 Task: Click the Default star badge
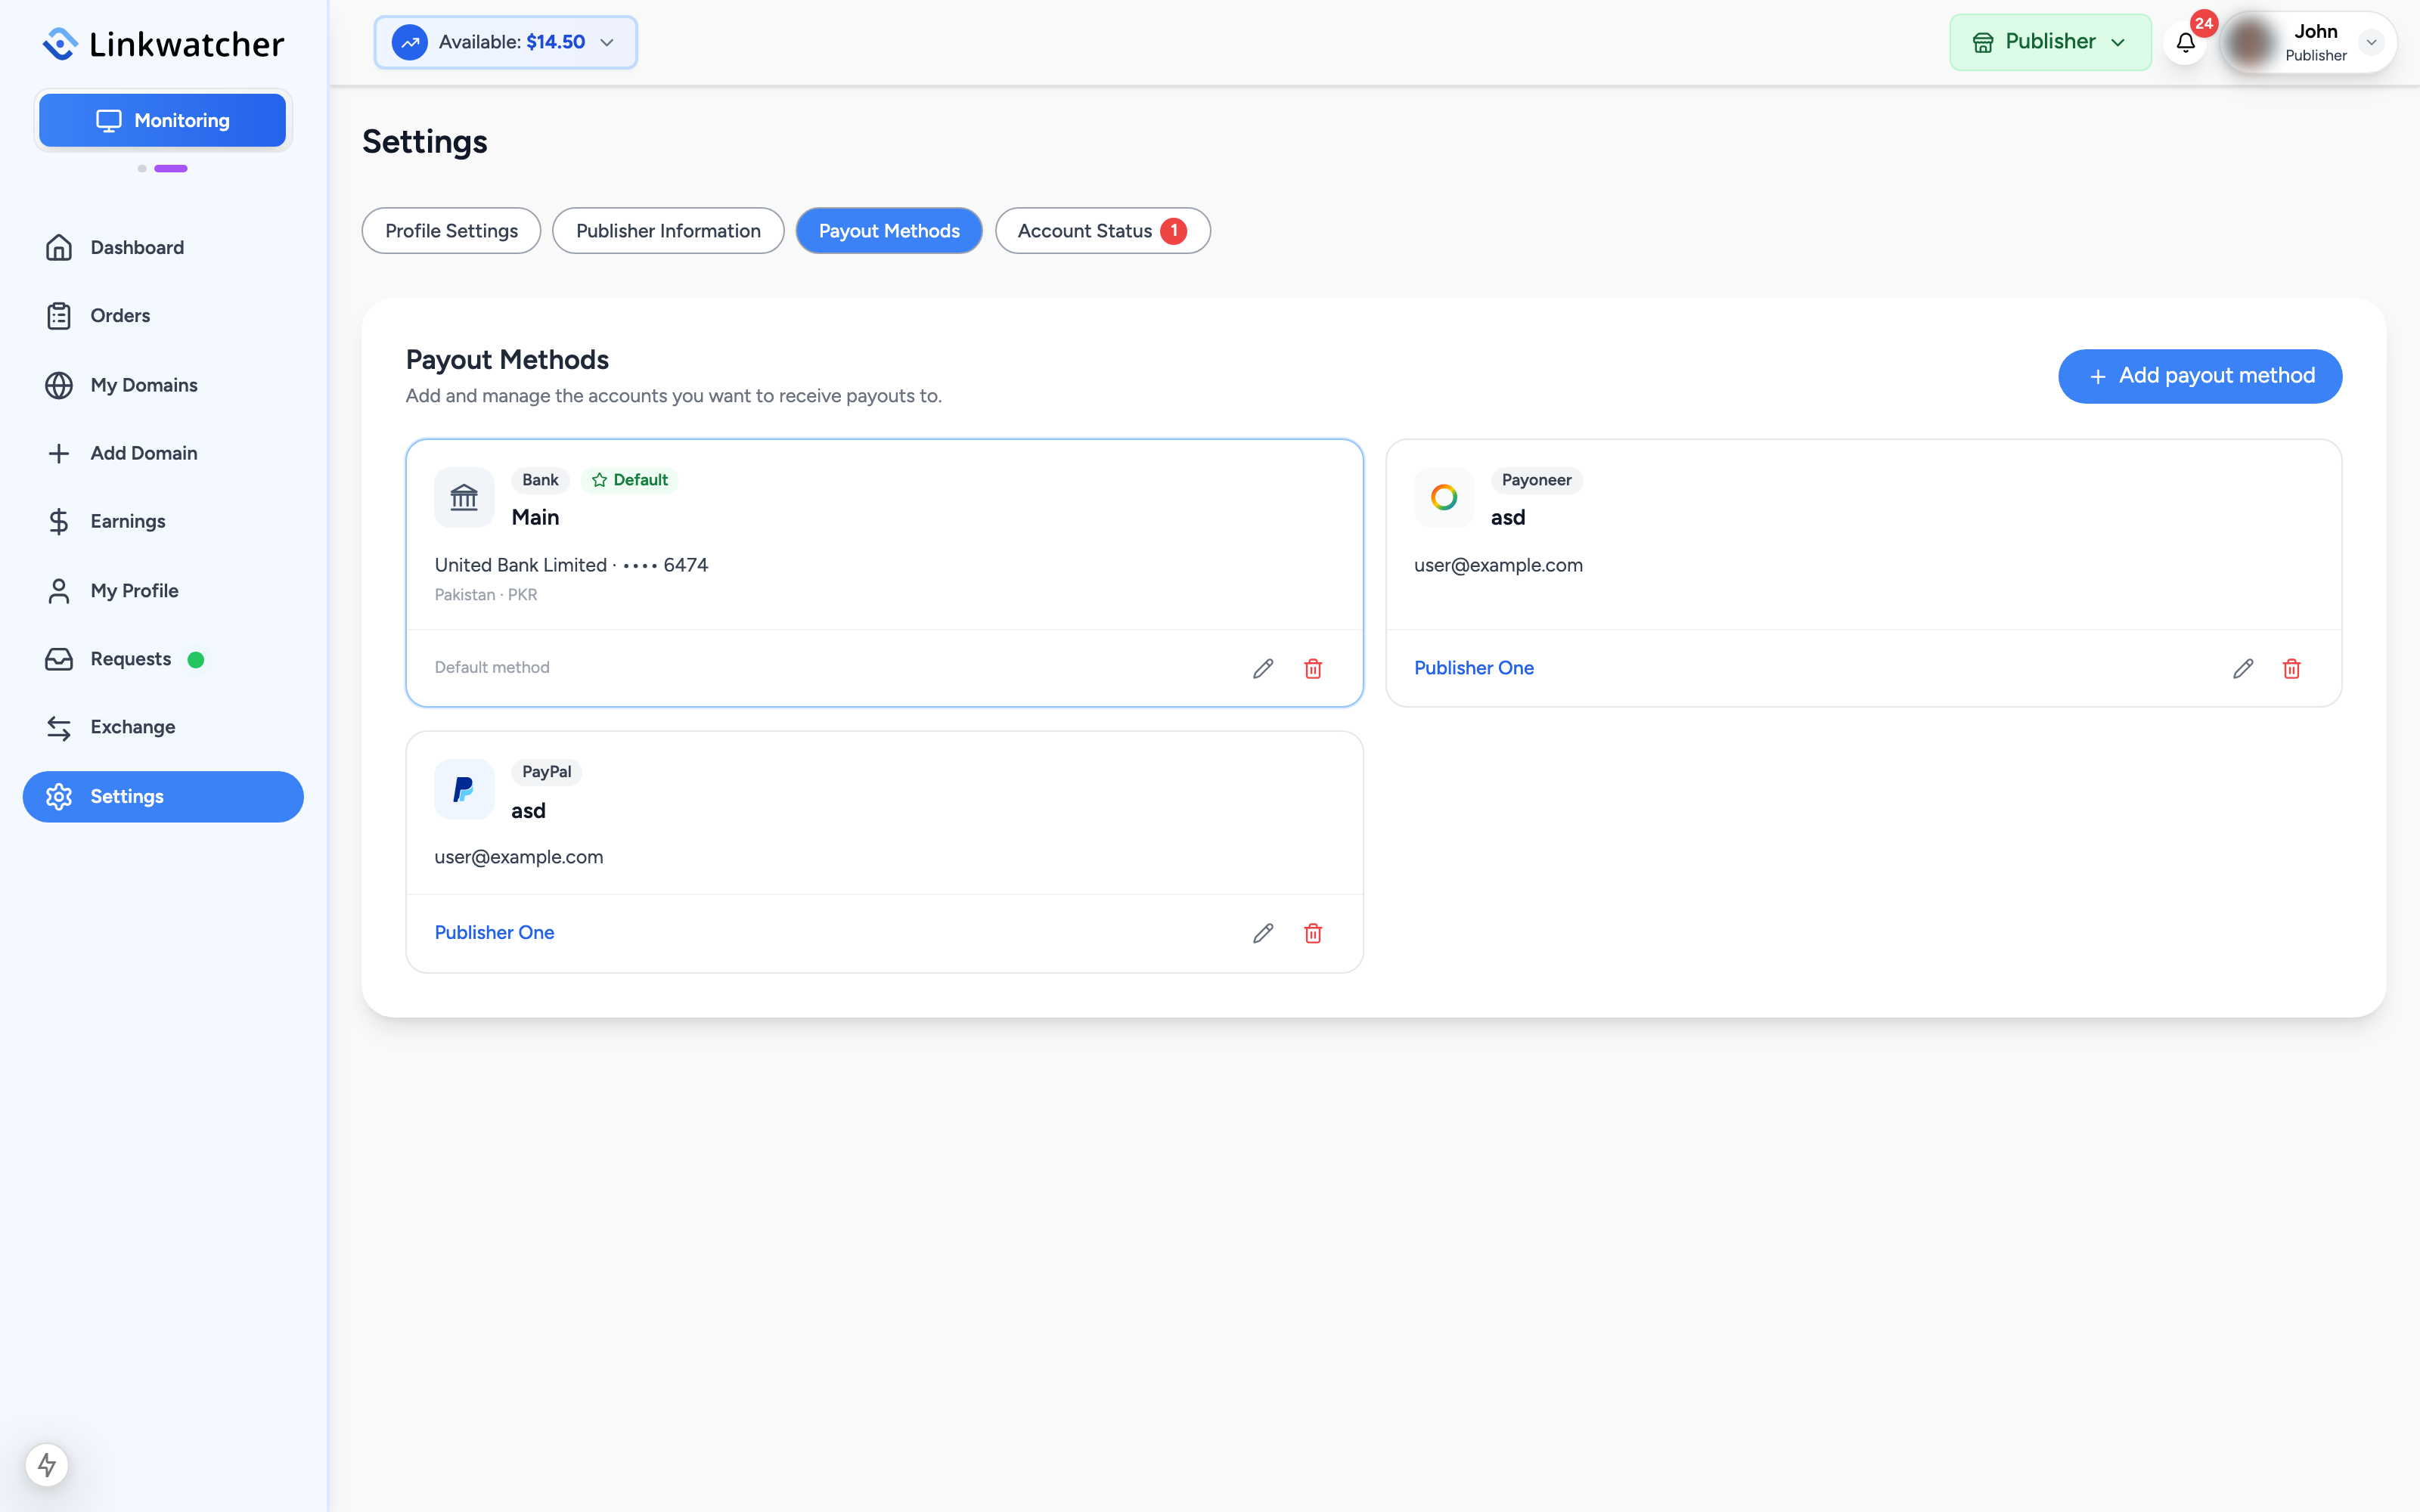(x=629, y=480)
